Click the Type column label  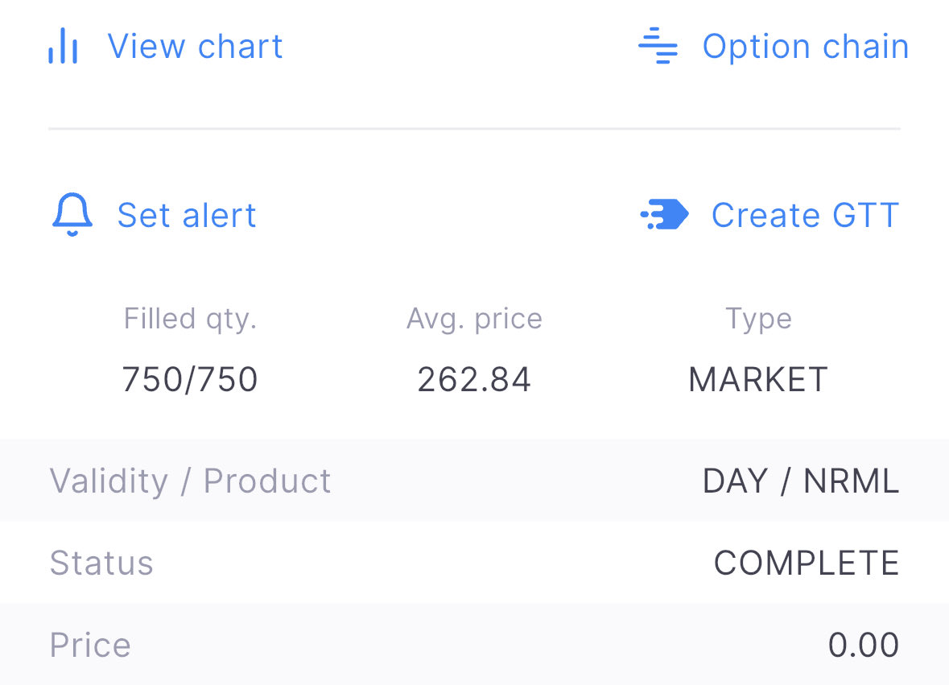(758, 319)
